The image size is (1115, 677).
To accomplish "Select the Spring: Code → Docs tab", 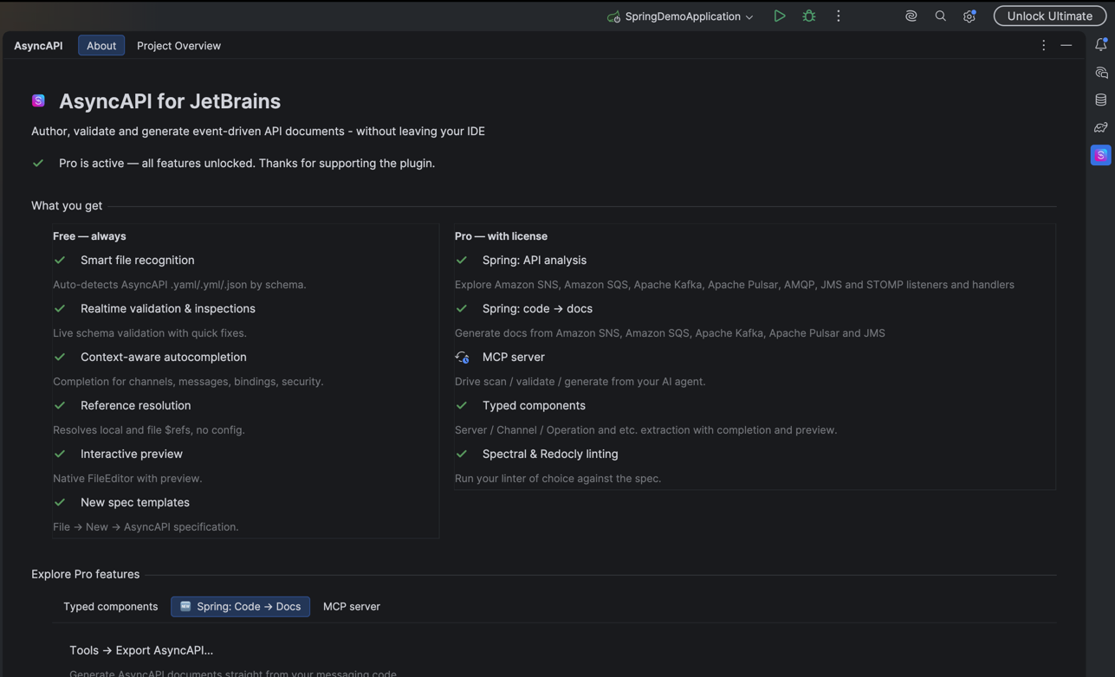I will coord(241,606).
